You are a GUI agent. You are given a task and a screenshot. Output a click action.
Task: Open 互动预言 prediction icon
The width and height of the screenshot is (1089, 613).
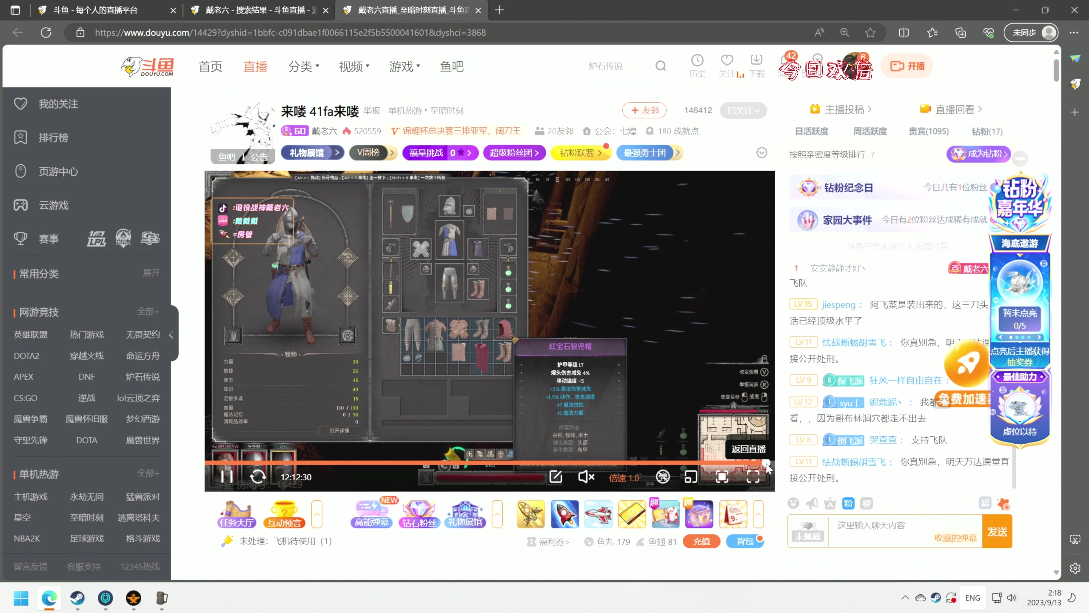point(284,514)
